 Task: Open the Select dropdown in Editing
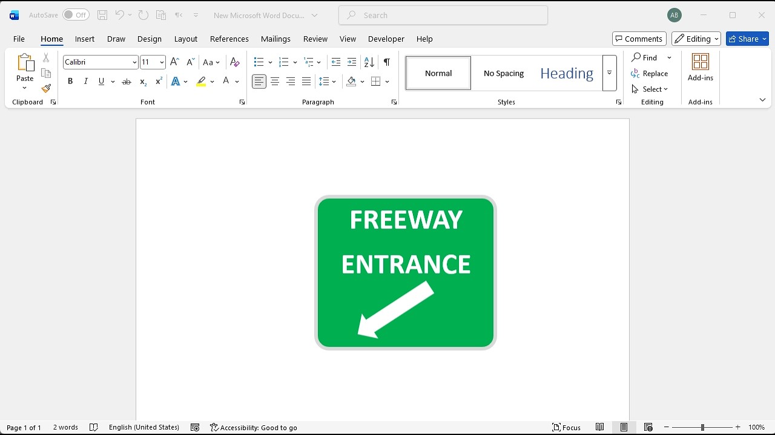click(650, 89)
